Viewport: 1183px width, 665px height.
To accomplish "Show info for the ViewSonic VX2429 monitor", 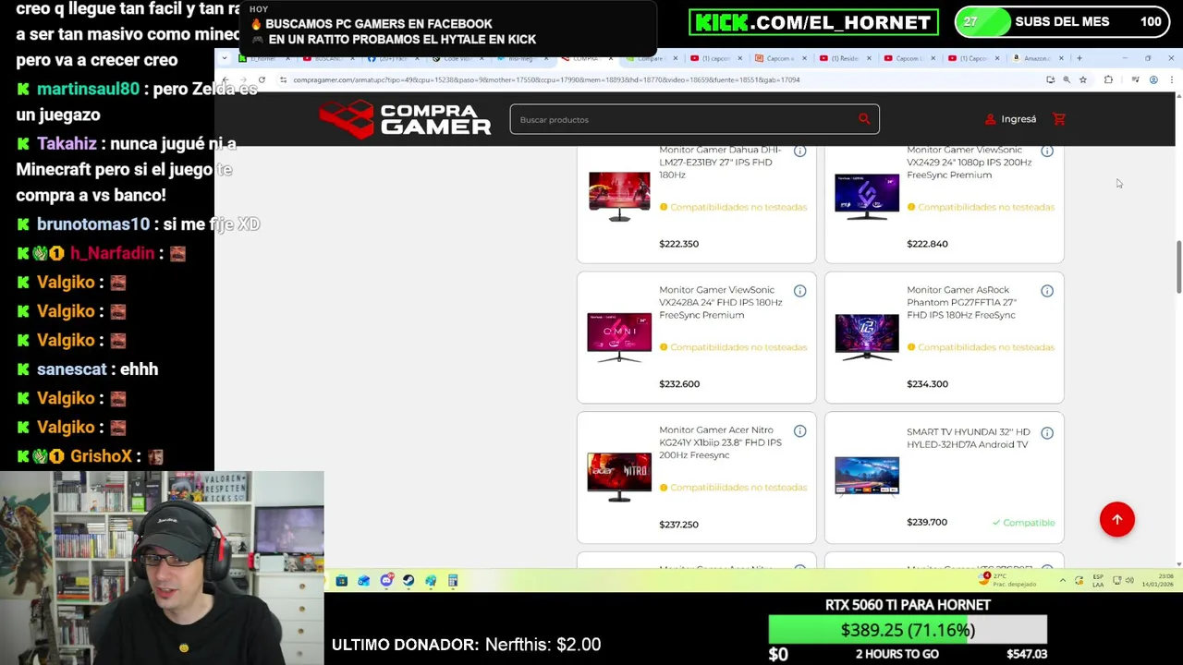I will click(x=1047, y=151).
